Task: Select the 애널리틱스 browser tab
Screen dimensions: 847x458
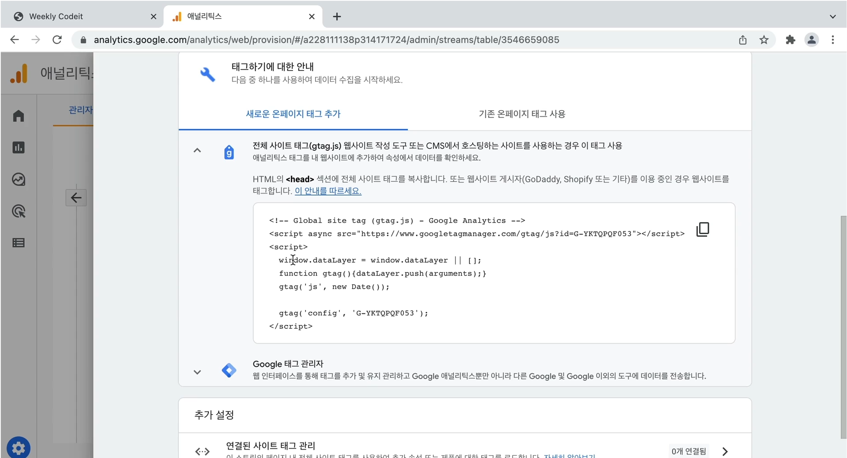Action: 243,17
